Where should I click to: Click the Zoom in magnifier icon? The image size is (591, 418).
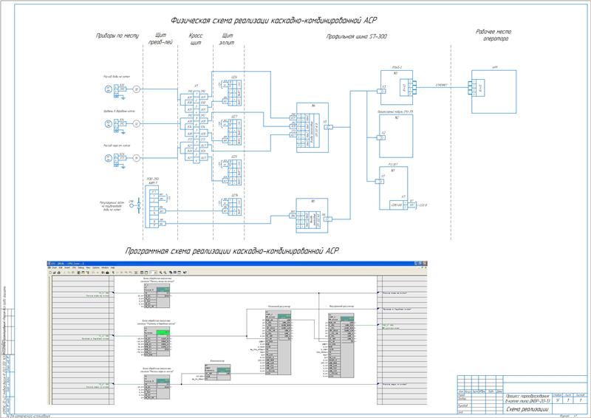click(160, 273)
